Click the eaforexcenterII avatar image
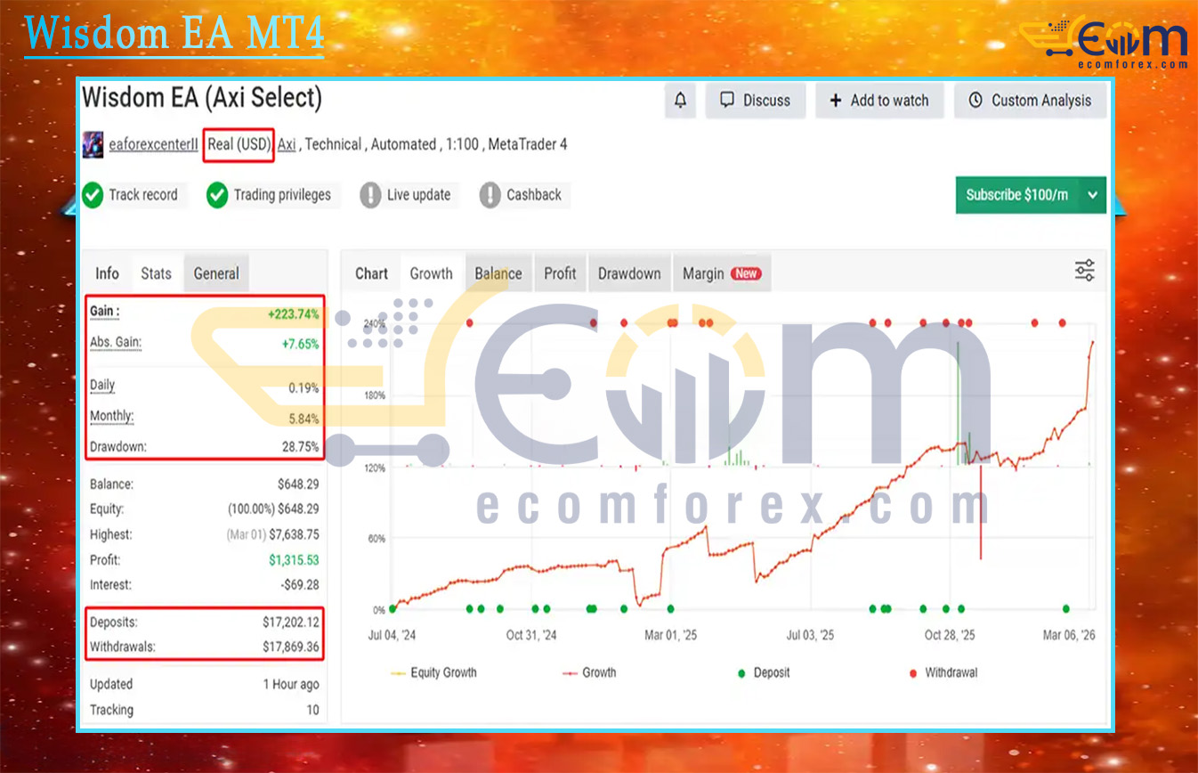This screenshot has width=1198, height=773. click(x=93, y=144)
